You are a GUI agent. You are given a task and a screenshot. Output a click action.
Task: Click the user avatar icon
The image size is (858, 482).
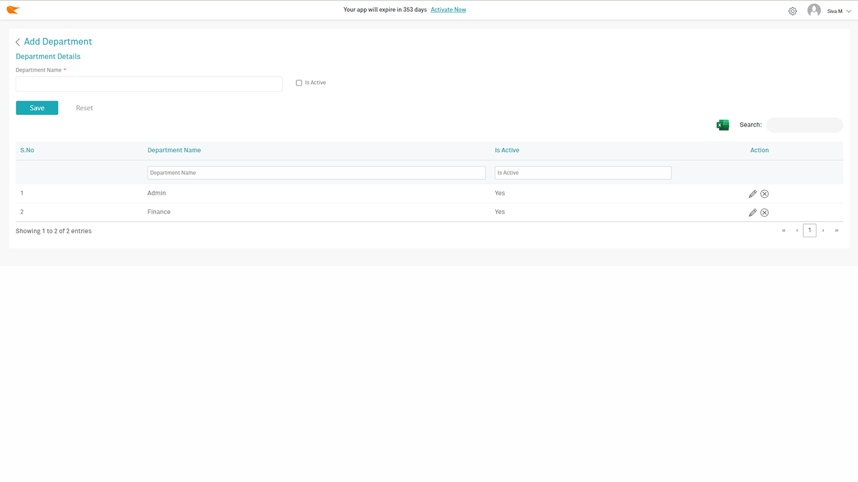coord(814,10)
